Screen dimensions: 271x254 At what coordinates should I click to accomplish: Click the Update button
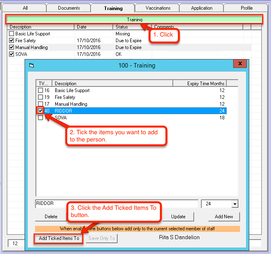click(178, 217)
